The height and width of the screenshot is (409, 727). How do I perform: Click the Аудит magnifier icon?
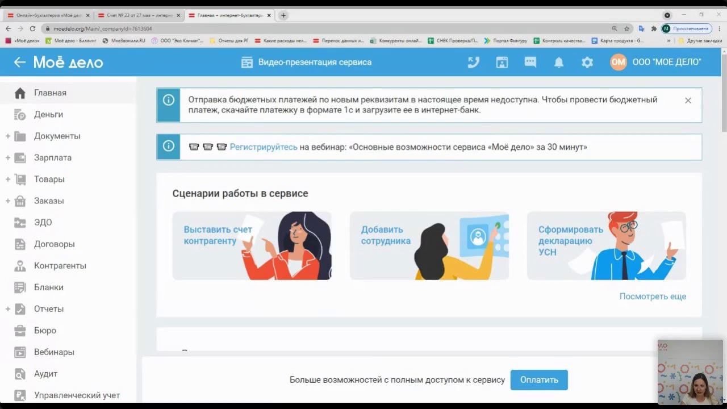[20, 374]
